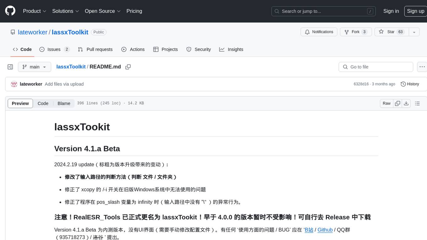
Task: Click the Star count 63
Action: (x=400, y=32)
